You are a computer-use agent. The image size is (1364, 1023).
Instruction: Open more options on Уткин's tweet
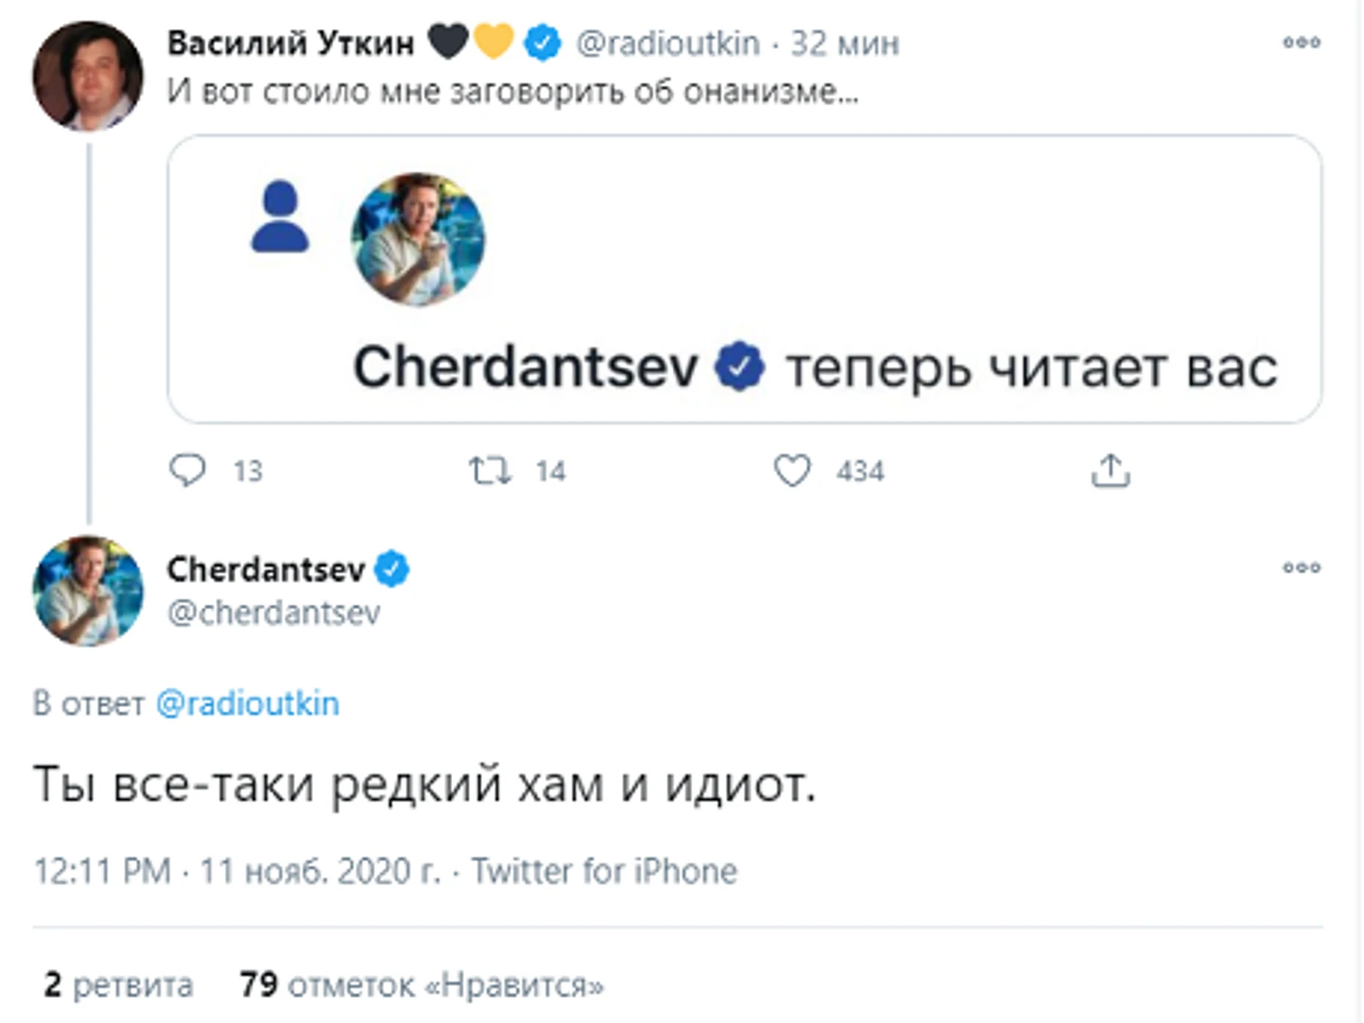click(1301, 42)
